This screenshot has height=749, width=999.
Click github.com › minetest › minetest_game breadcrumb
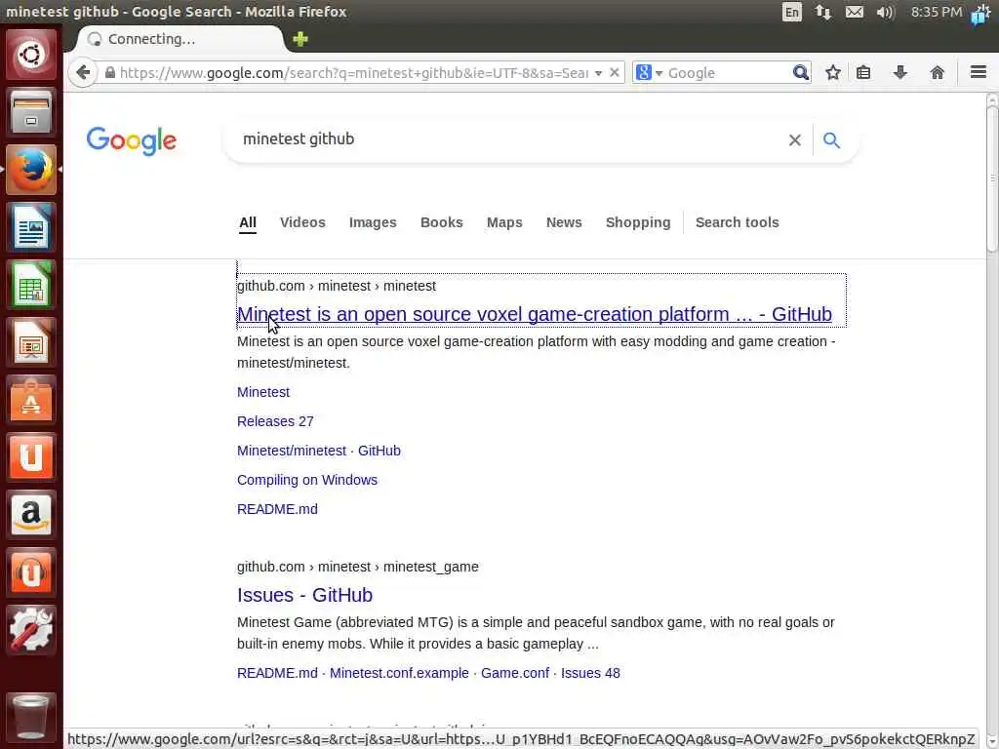click(357, 567)
